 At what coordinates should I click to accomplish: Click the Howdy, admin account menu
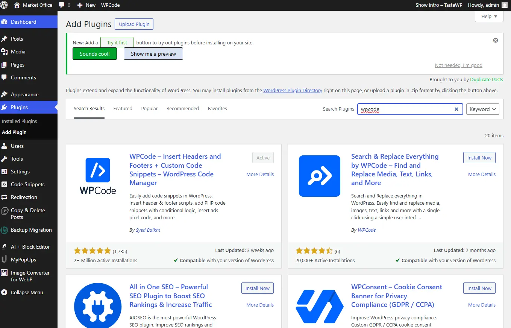click(x=487, y=5)
